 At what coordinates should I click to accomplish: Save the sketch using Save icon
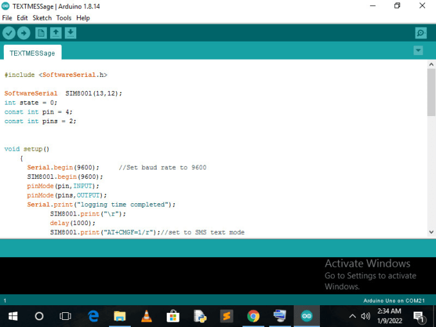[71, 33]
